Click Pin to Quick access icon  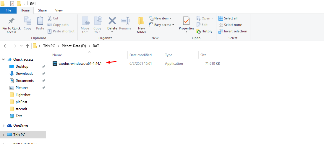11,21
